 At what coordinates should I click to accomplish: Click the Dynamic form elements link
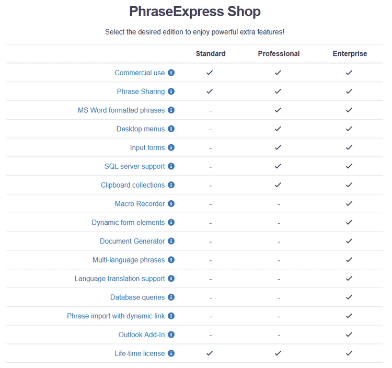[128, 223]
